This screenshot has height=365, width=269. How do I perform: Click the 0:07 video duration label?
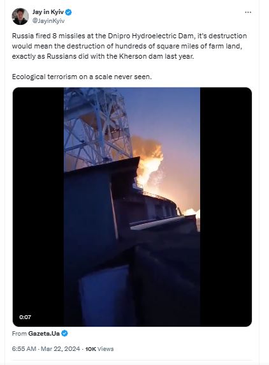(x=25, y=317)
